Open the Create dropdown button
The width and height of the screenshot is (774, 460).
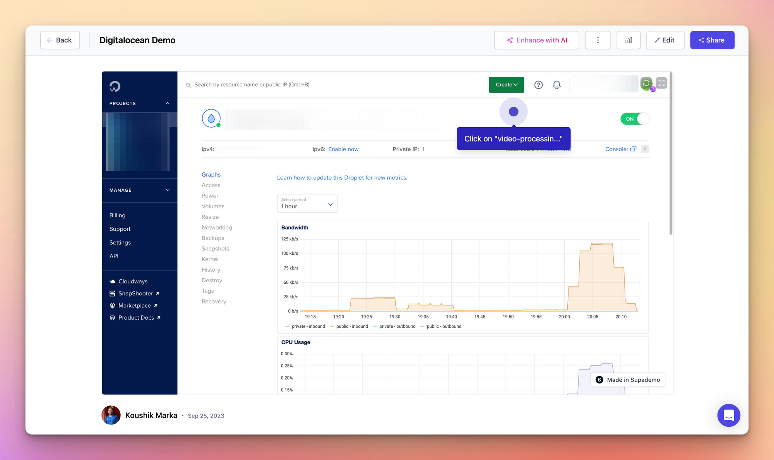(x=506, y=85)
